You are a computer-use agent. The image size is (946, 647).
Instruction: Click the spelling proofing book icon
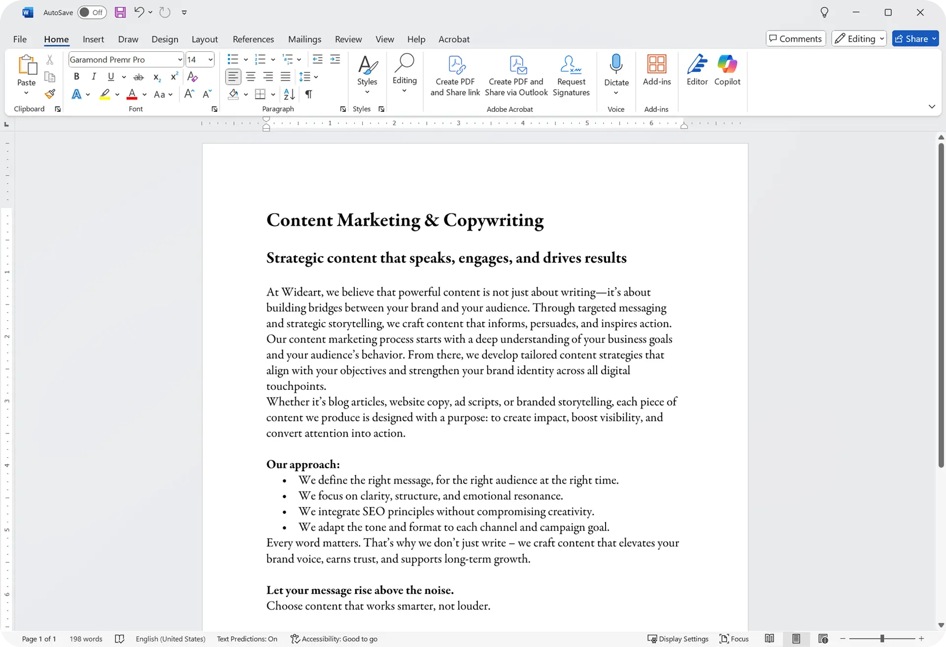point(119,639)
